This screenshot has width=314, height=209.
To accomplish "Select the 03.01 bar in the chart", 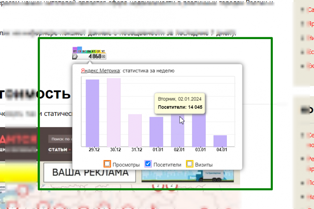I will tap(199, 130).
